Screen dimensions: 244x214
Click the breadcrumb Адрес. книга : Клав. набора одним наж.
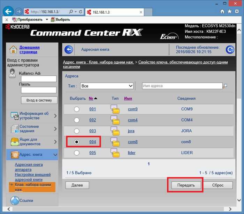tap(99, 62)
